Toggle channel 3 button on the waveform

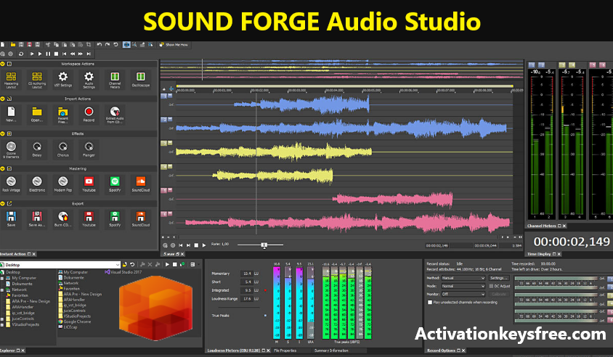(x=164, y=144)
